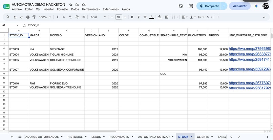Click the Compartir share button

[209, 6]
